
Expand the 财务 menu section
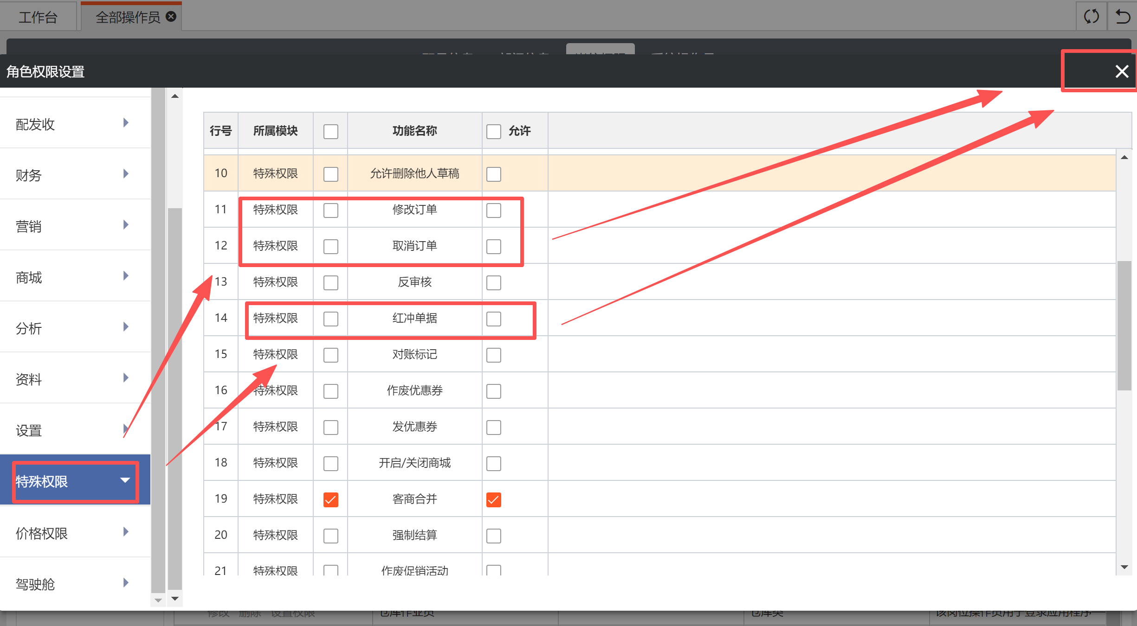pyautogui.click(x=75, y=174)
